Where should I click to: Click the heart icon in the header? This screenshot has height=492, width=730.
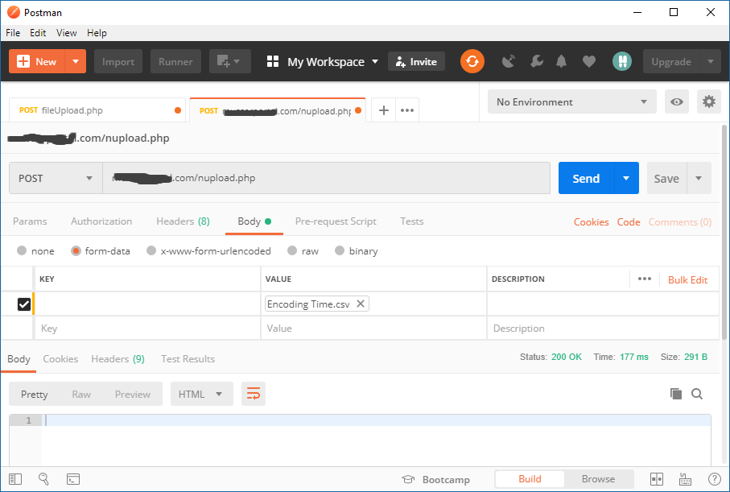(x=589, y=61)
